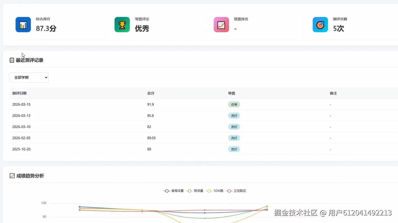Toggle the 肺活量 series in the legend

[x=194, y=191]
